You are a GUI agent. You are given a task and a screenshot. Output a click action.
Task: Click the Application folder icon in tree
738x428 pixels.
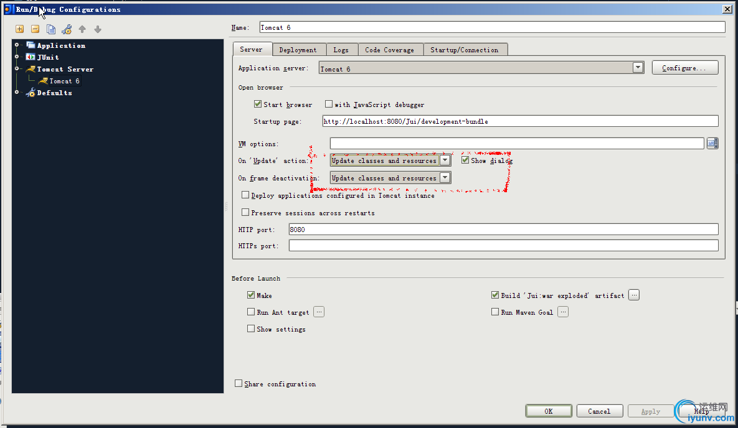tap(31, 45)
